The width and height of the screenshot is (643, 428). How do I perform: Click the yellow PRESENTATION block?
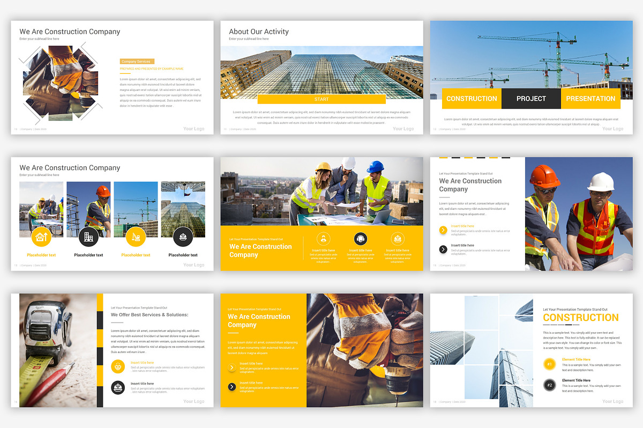click(590, 98)
